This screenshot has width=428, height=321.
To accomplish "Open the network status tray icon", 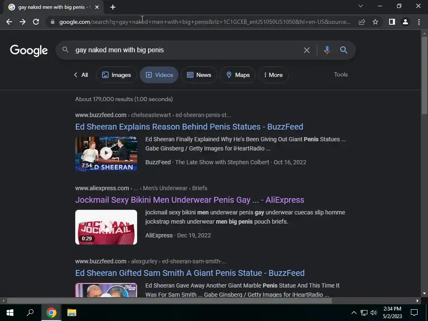I will (364, 313).
